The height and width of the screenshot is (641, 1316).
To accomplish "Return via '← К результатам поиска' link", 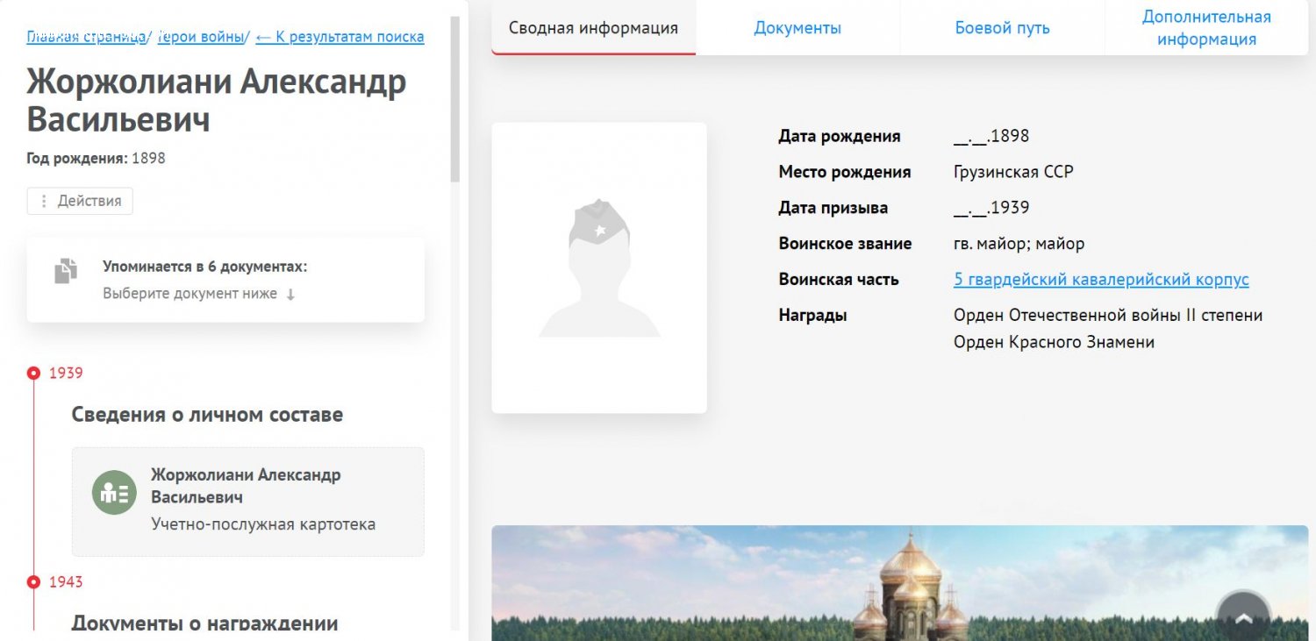I will tap(340, 37).
